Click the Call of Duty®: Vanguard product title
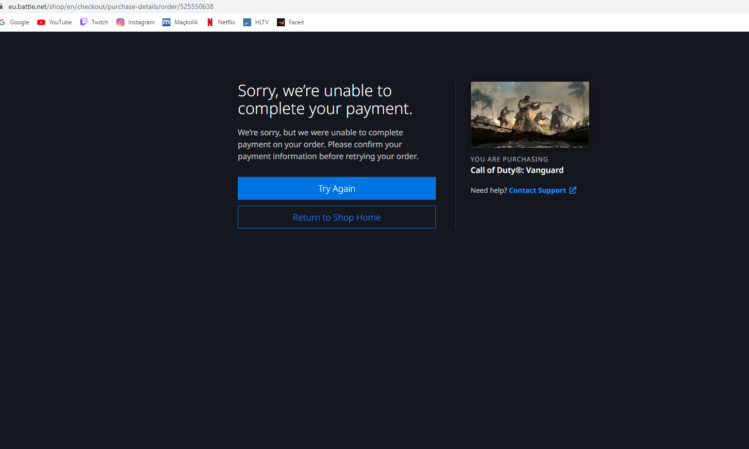The width and height of the screenshot is (749, 449). click(517, 170)
